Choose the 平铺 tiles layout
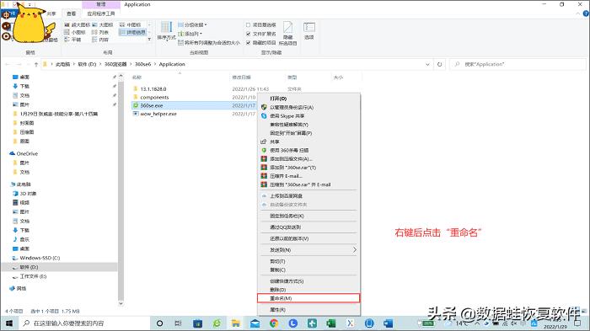 (x=72, y=40)
